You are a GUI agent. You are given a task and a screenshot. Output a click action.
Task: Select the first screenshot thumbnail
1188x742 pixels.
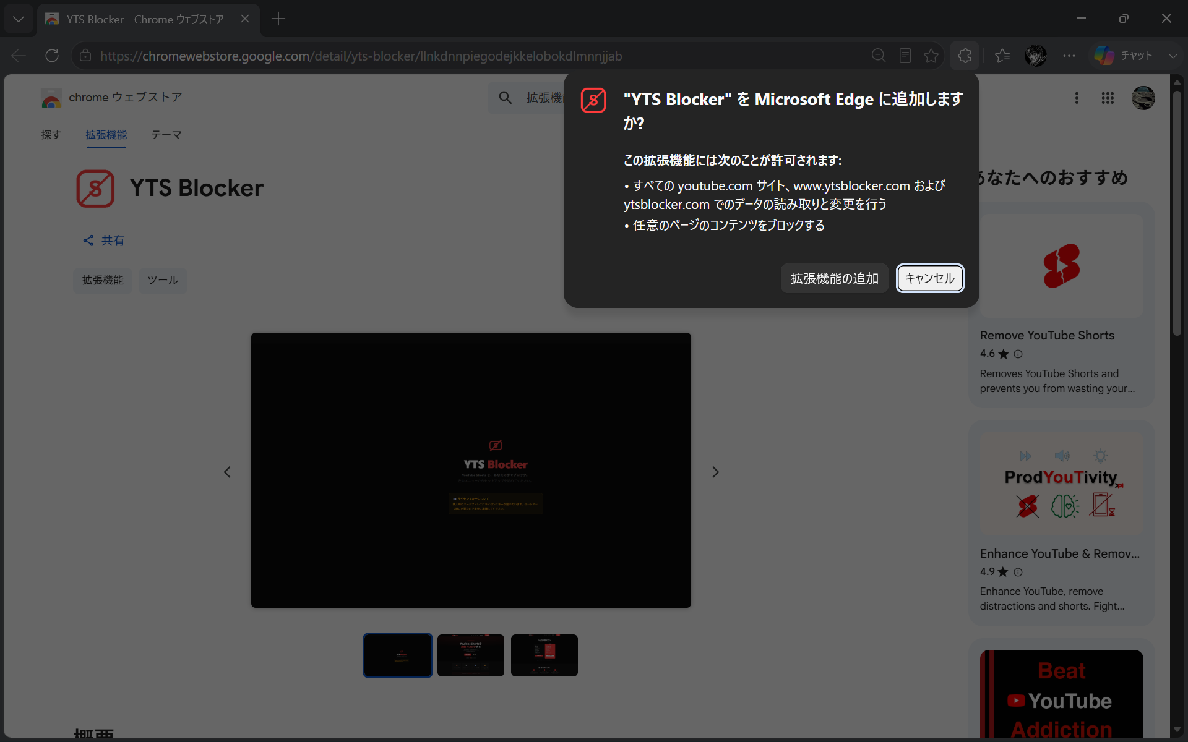click(398, 655)
